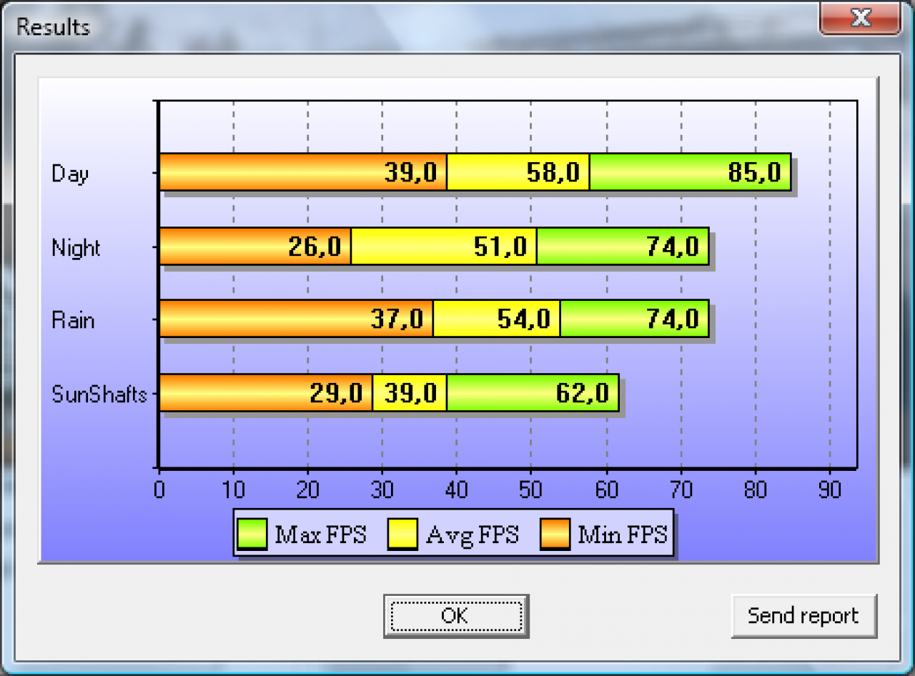This screenshot has height=676, width=915.
Task: Click axis label 30
Action: (382, 489)
